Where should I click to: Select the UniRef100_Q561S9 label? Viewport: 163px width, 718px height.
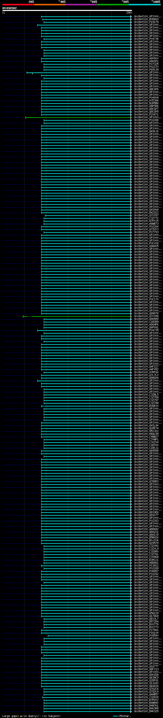146,613
